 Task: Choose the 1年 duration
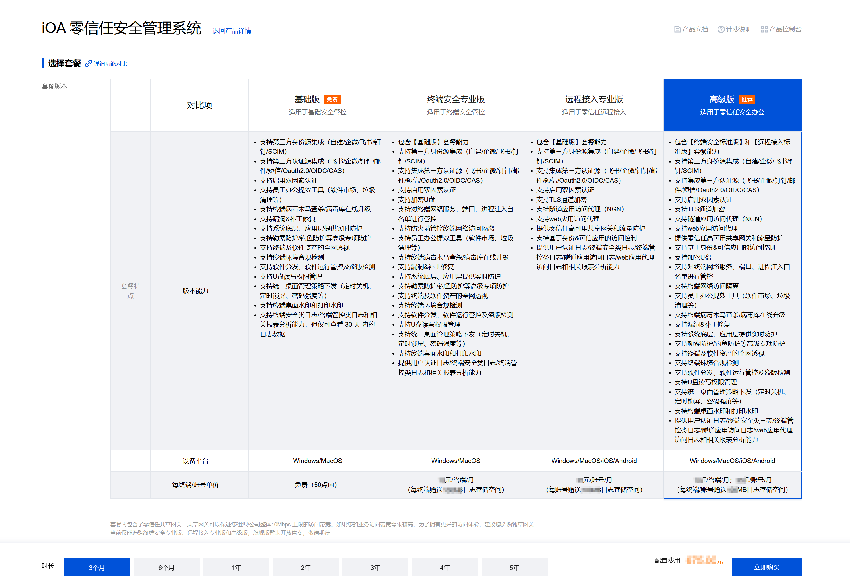[236, 567]
